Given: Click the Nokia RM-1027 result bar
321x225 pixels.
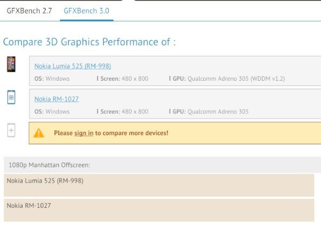Looking at the screenshot, I should pyautogui.click(x=159, y=210).
